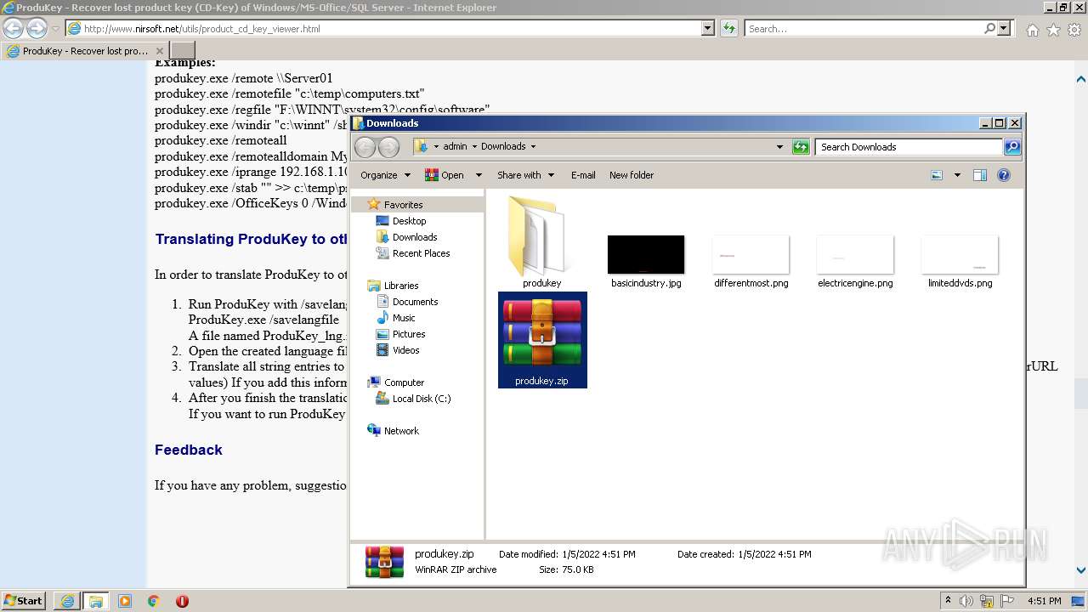The width and height of the screenshot is (1088, 612).
Task: Open the Share with menu
Action: point(525,175)
